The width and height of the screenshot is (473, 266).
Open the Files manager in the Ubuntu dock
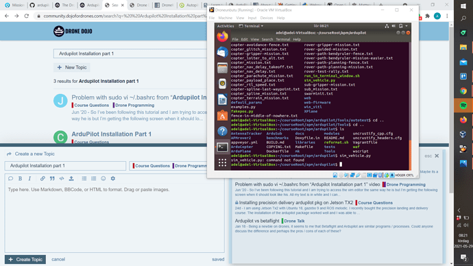[x=222, y=68]
